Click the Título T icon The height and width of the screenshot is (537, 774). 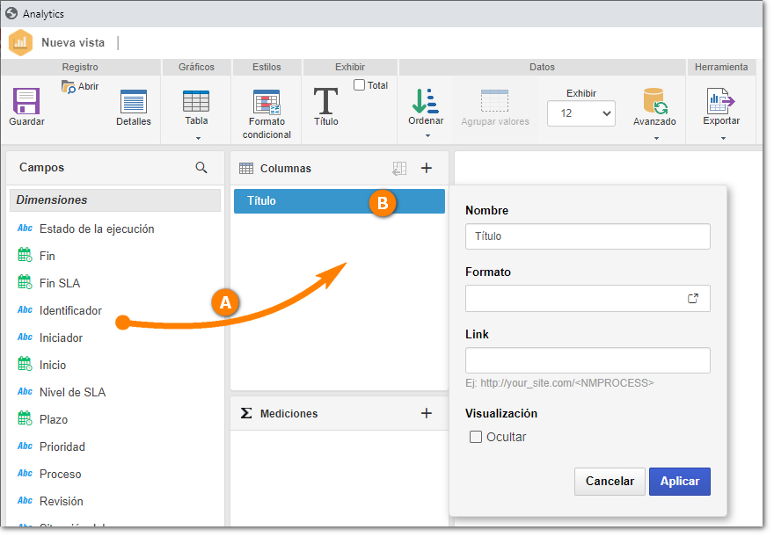click(x=325, y=100)
